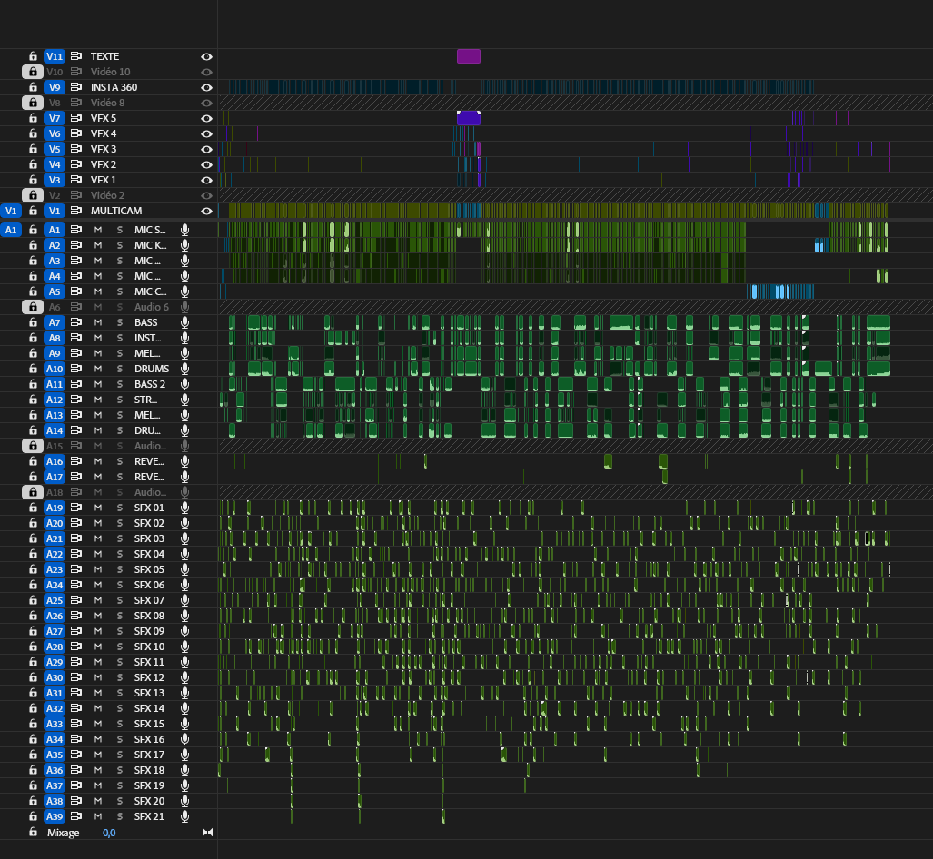
Task: Toggle V11 track targeting button
Action: coord(55,56)
